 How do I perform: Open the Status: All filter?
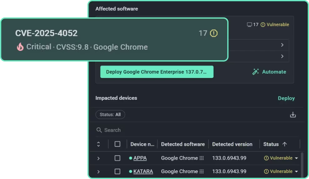110,115
